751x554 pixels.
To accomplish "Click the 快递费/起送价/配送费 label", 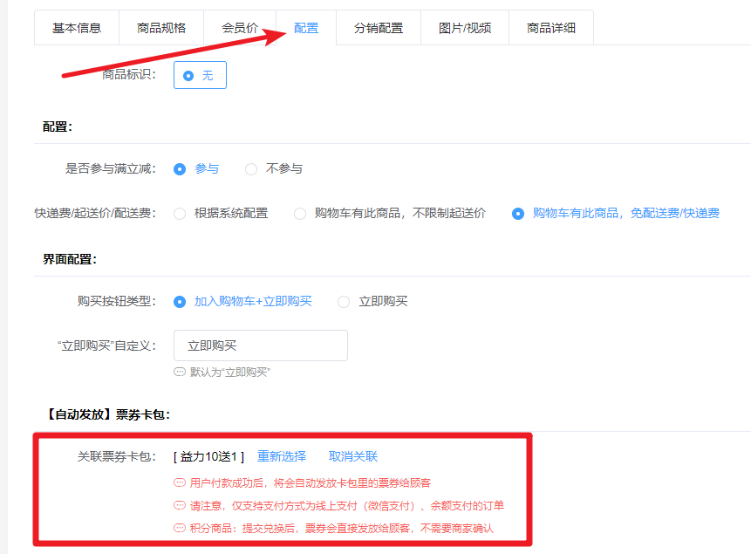I will 95,213.
